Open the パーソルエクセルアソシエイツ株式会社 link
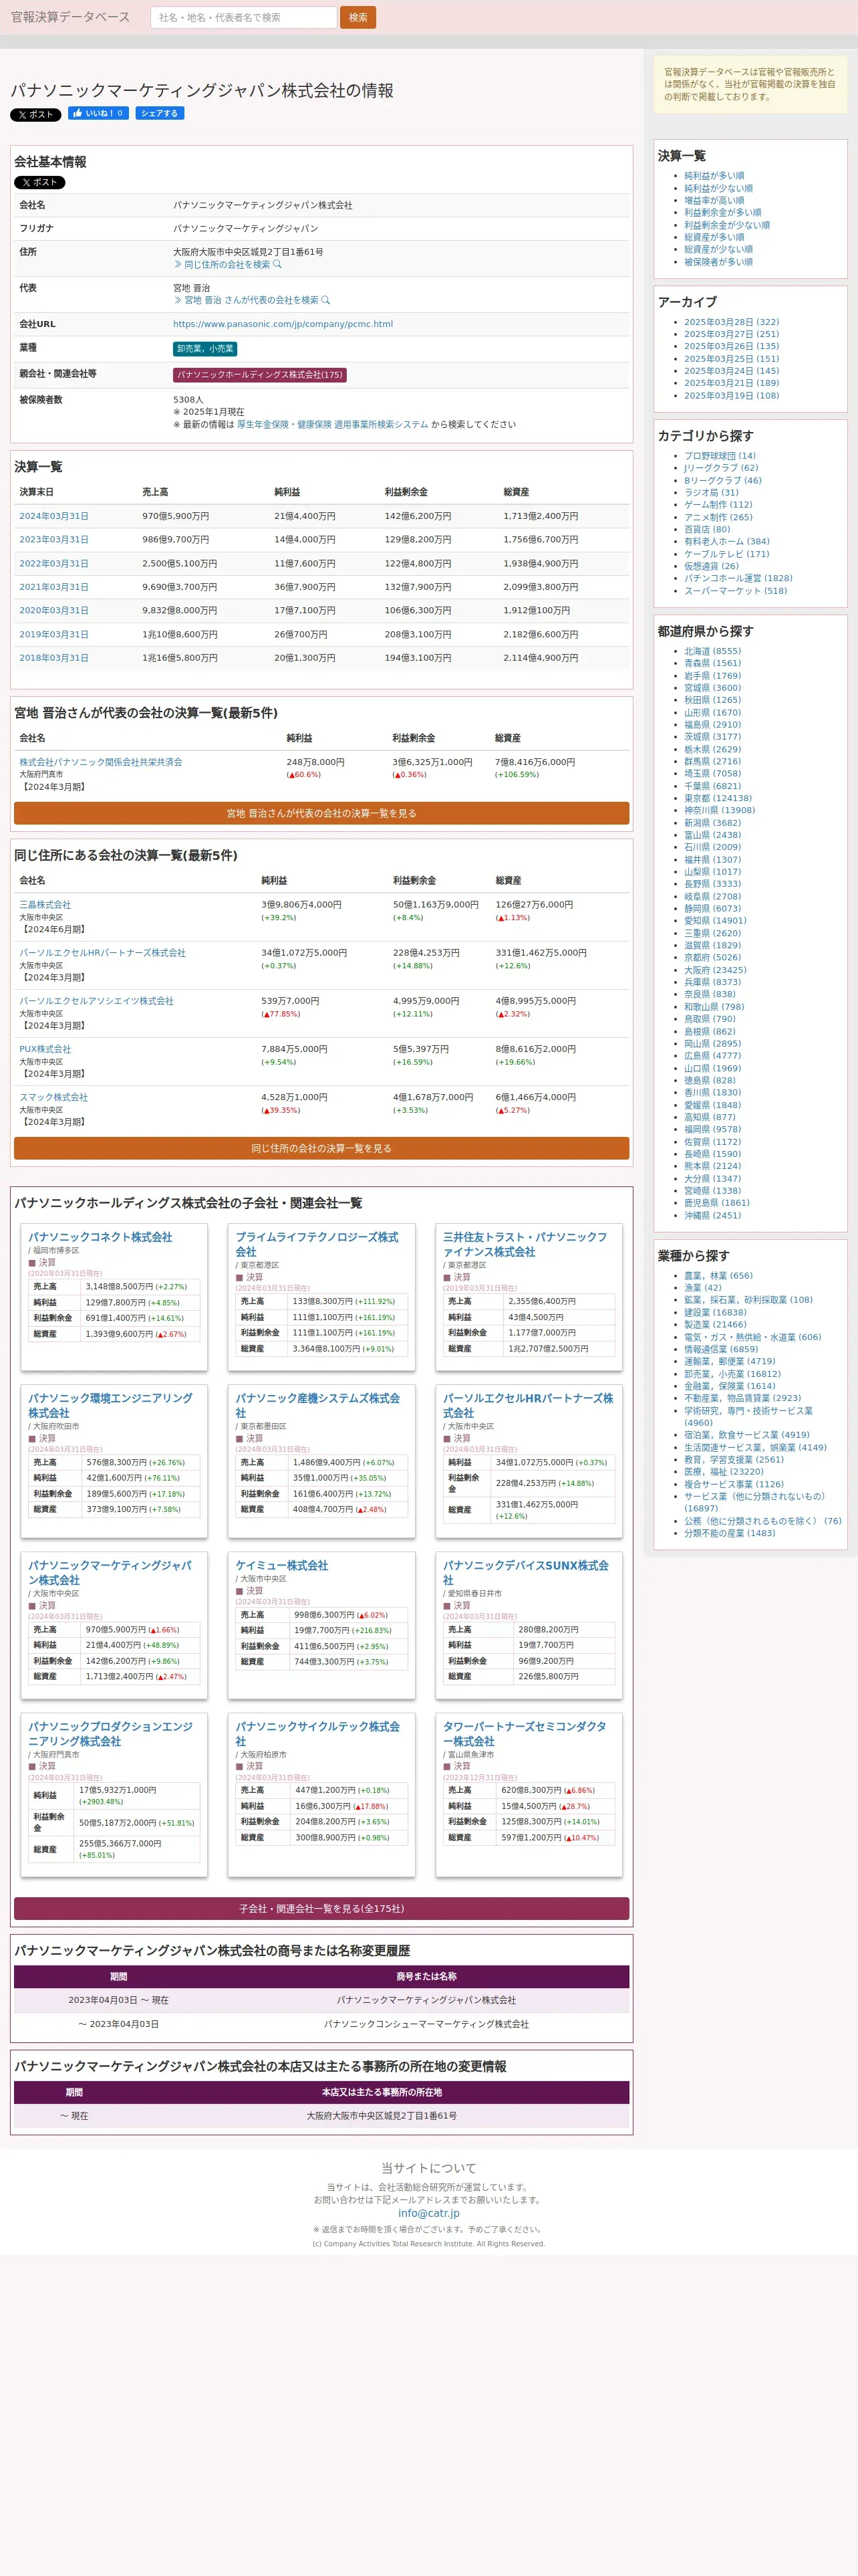The image size is (858, 2576). tap(97, 1001)
